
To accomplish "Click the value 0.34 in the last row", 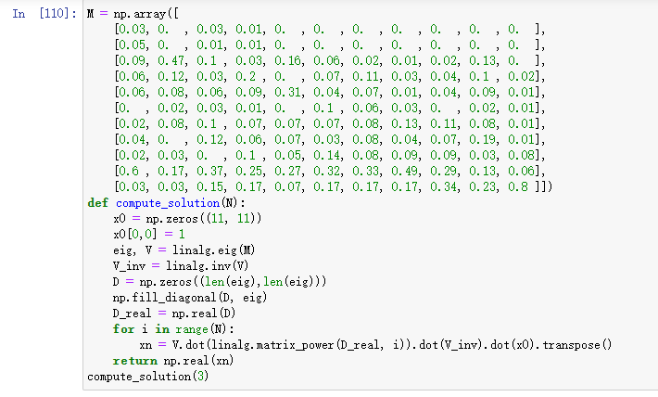I will coord(443,187).
